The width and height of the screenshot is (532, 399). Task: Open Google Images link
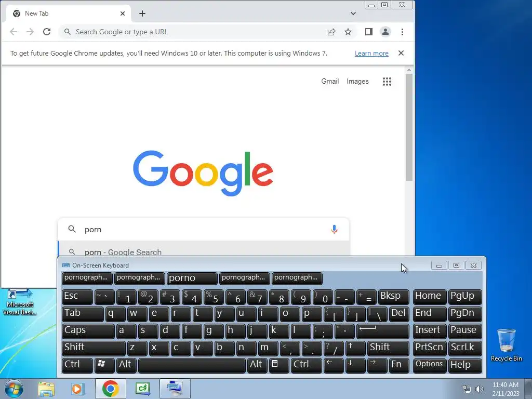click(x=357, y=82)
